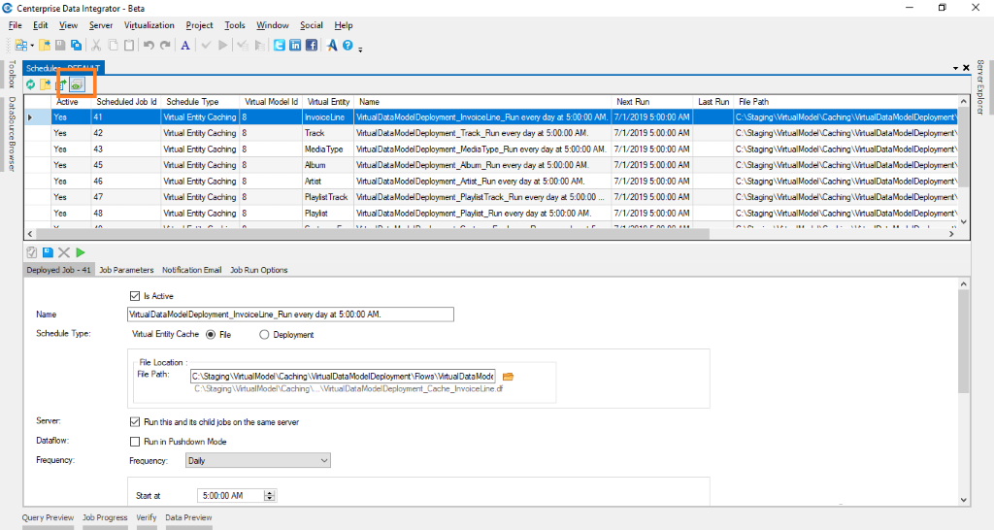
Task: Open the Job Parameters tab
Action: click(x=126, y=270)
